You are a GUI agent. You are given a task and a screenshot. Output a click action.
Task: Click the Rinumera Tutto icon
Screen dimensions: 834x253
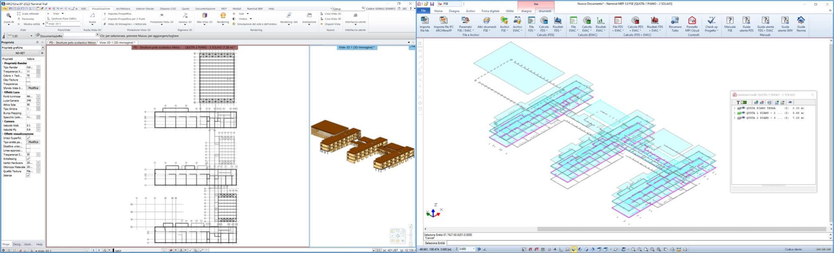tap(675, 20)
